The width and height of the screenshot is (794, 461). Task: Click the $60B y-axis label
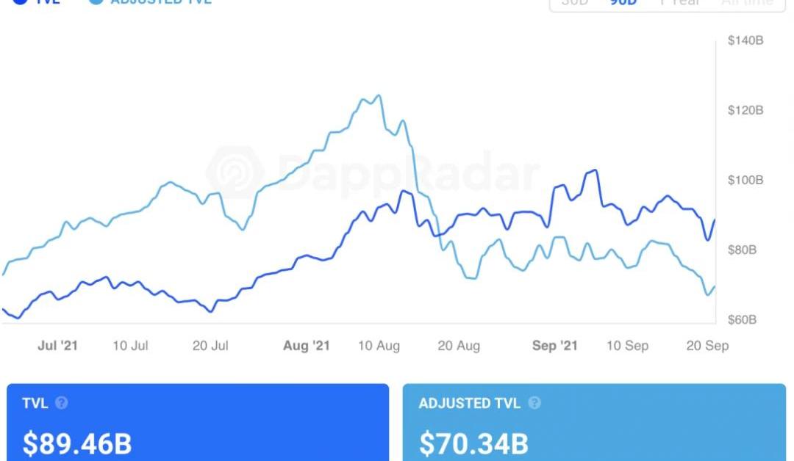point(742,320)
